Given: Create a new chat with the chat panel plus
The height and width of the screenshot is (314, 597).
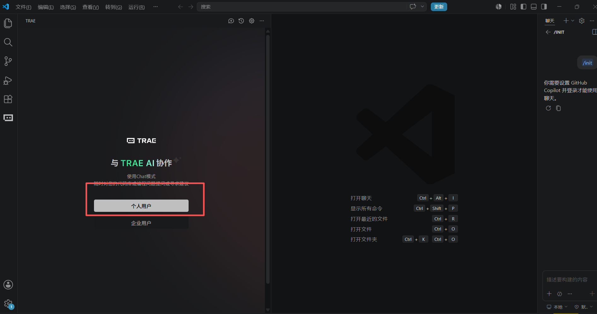Looking at the screenshot, I should (x=566, y=20).
